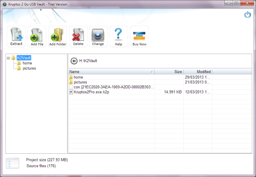Sort by the Size column header
This screenshot has width=256, height=177.
[x=169, y=72]
